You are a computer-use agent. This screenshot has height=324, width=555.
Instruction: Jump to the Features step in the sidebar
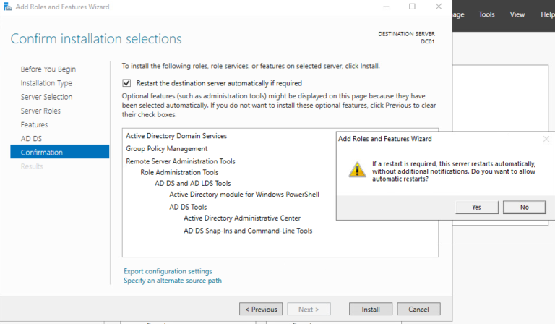(34, 124)
